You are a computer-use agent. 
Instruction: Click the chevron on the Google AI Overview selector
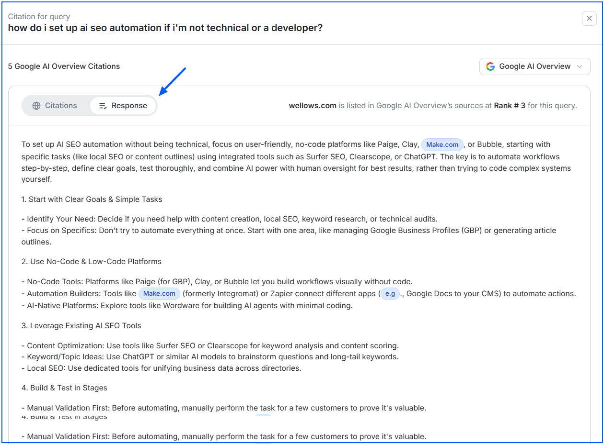[580, 67]
